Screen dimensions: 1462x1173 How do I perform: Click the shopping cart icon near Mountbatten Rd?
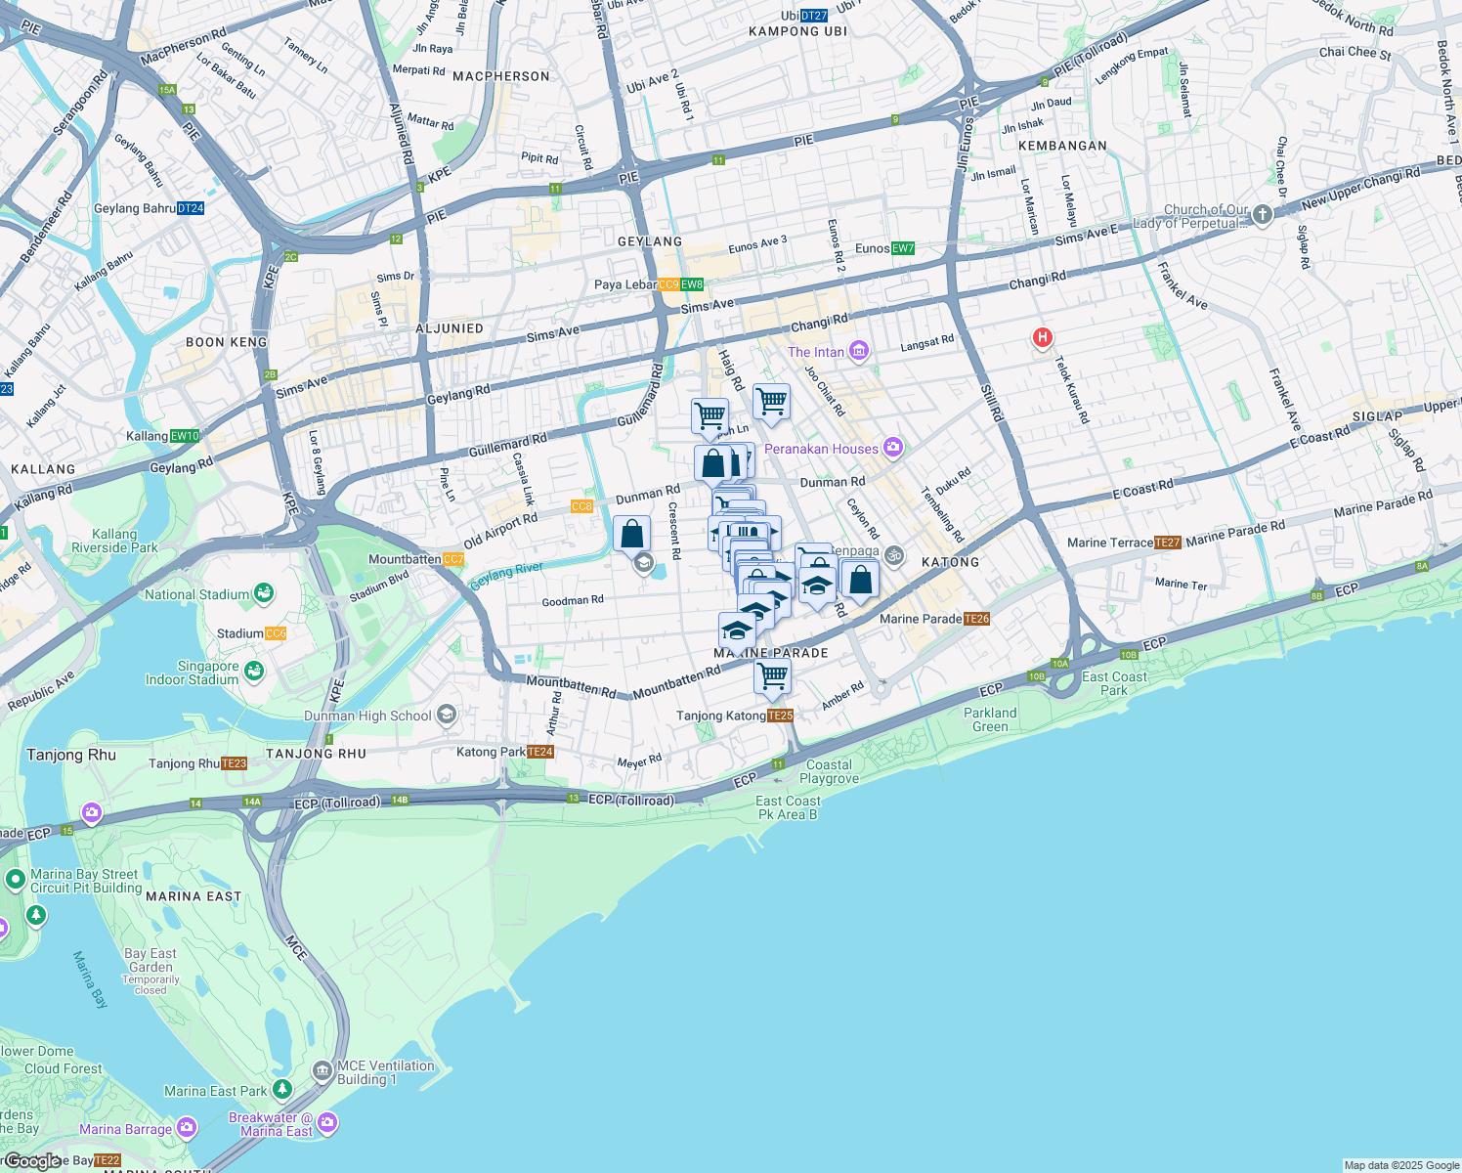(x=771, y=674)
